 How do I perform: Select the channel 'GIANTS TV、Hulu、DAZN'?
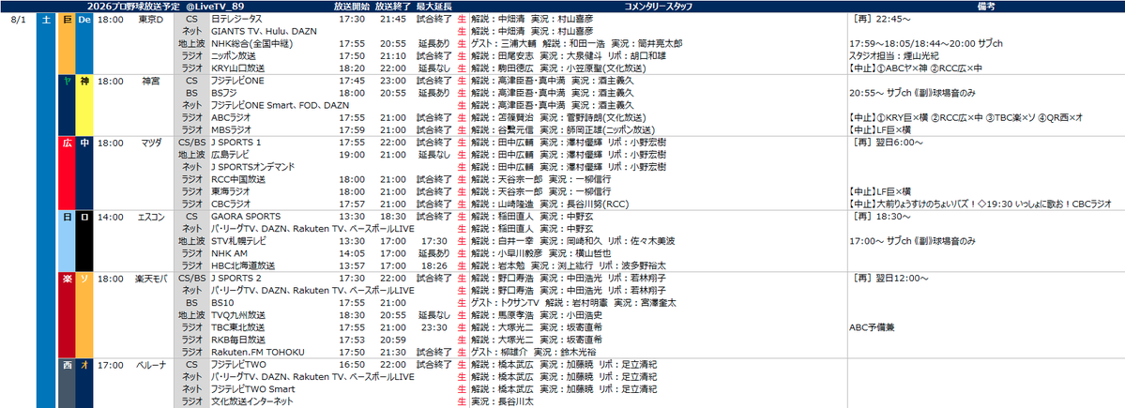264,32
